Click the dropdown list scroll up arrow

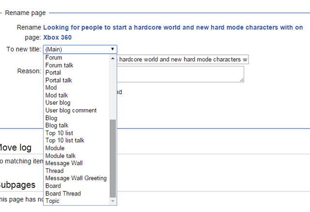[x=113, y=58]
